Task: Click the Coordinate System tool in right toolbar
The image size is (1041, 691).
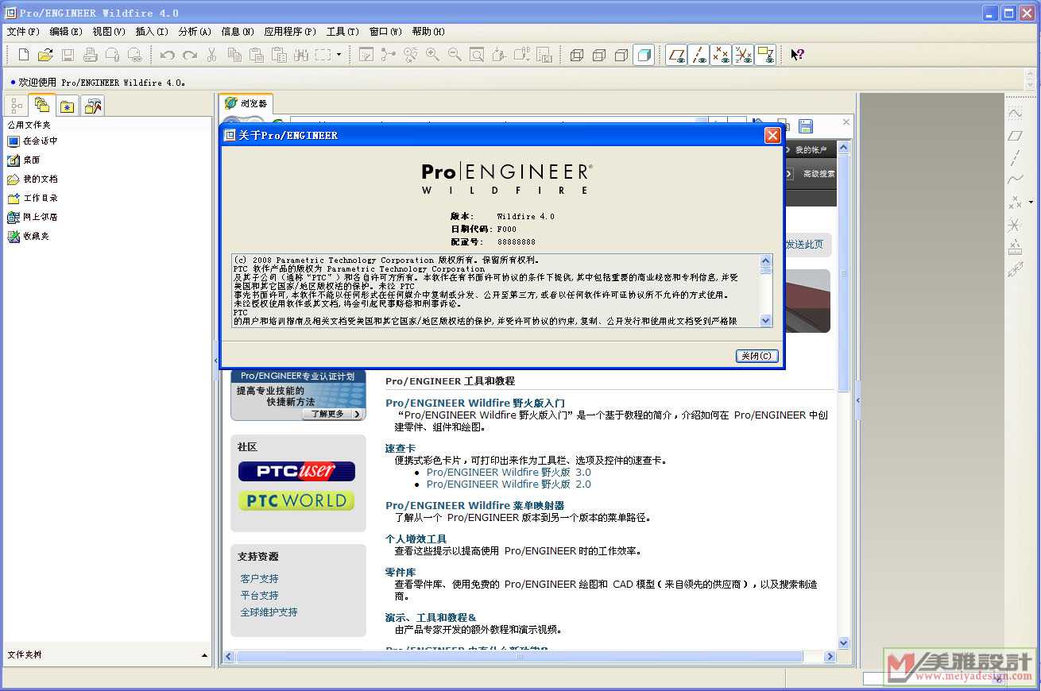Action: 1015,226
